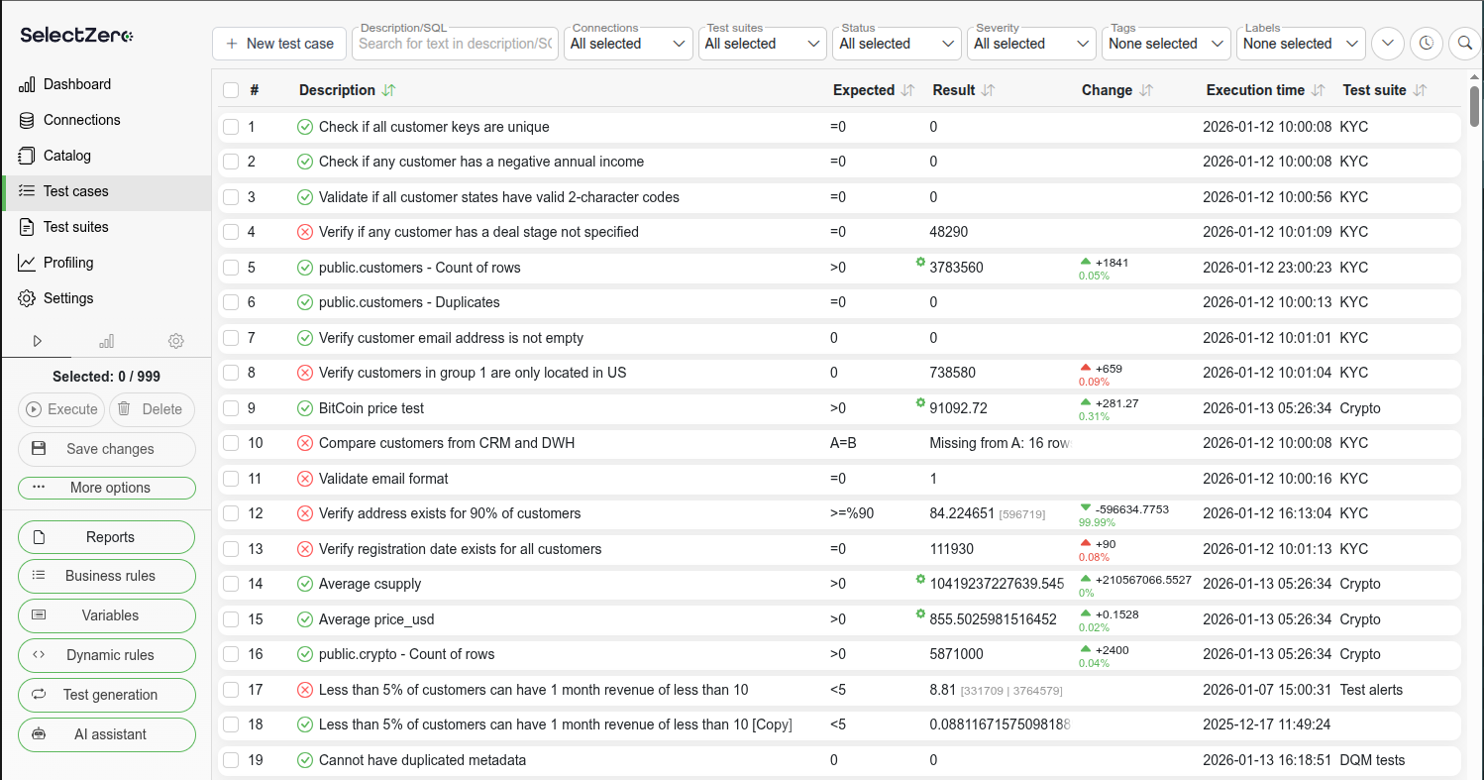
Task: Switch to the gear settings panel tab
Action: pyautogui.click(x=175, y=341)
